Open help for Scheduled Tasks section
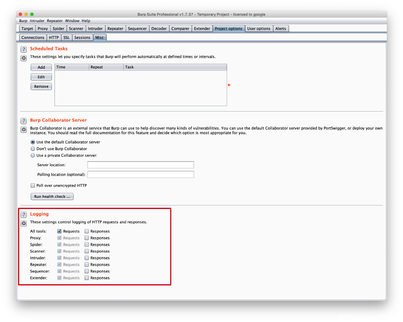The image size is (403, 322). tap(24, 49)
